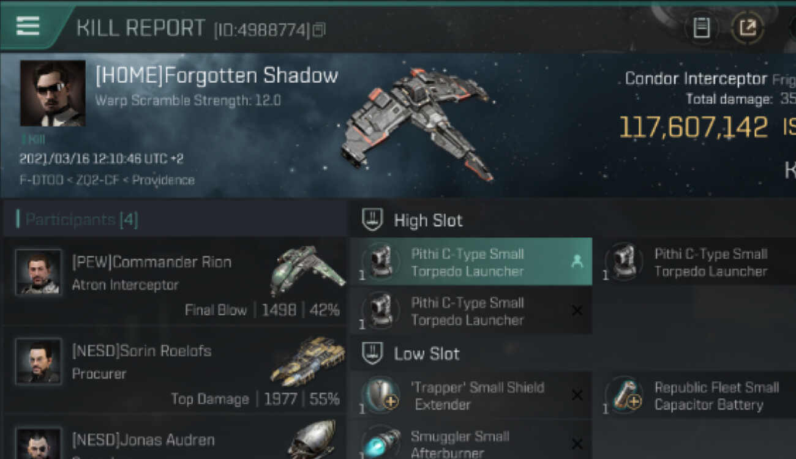Select the High Slot shield icon
796x459 pixels.
pyautogui.click(x=372, y=220)
